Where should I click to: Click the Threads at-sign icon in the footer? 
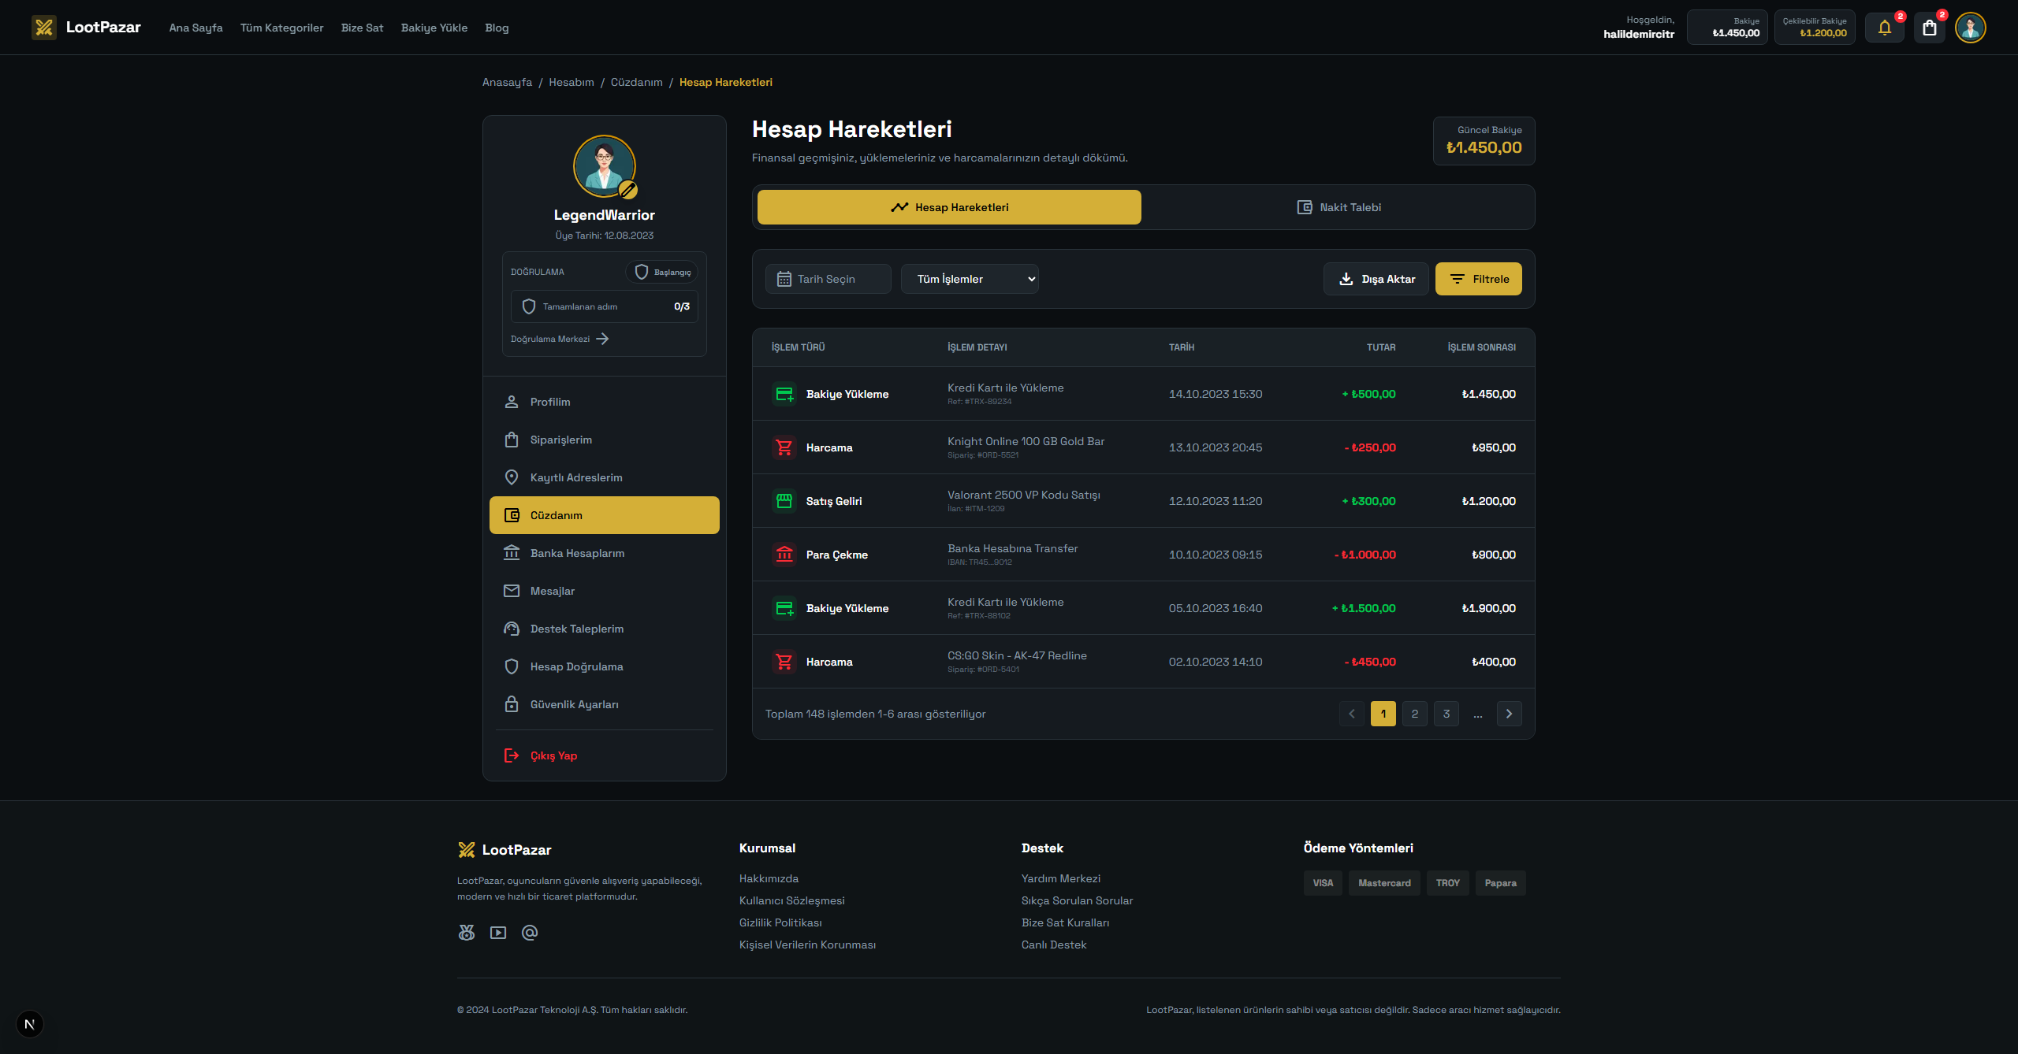(530, 933)
